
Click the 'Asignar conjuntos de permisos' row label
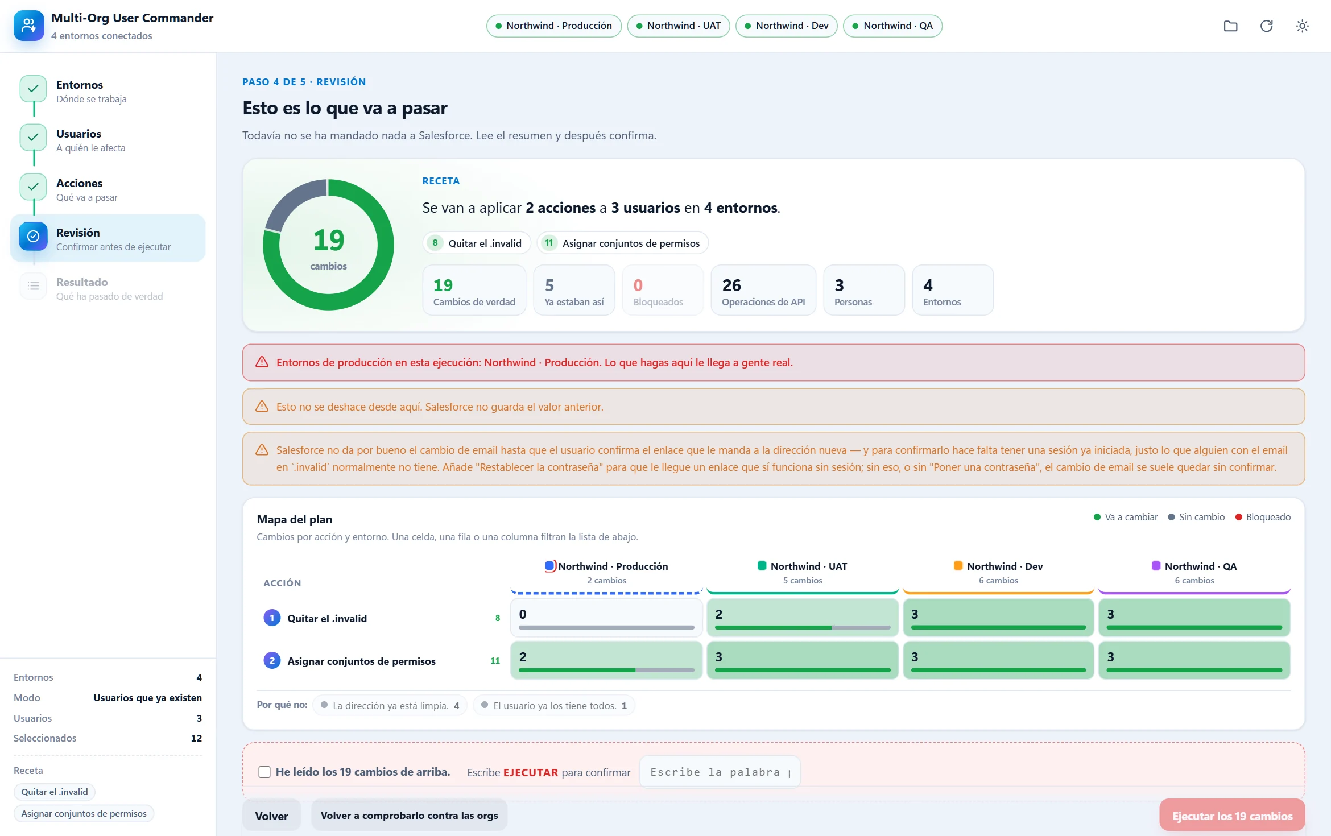point(361,661)
